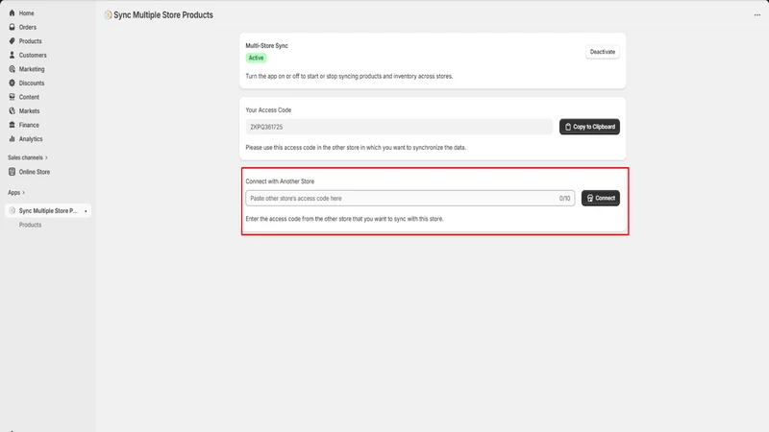Click the Marketing target icon
Viewport: 769px width, 432px height.
(12, 69)
